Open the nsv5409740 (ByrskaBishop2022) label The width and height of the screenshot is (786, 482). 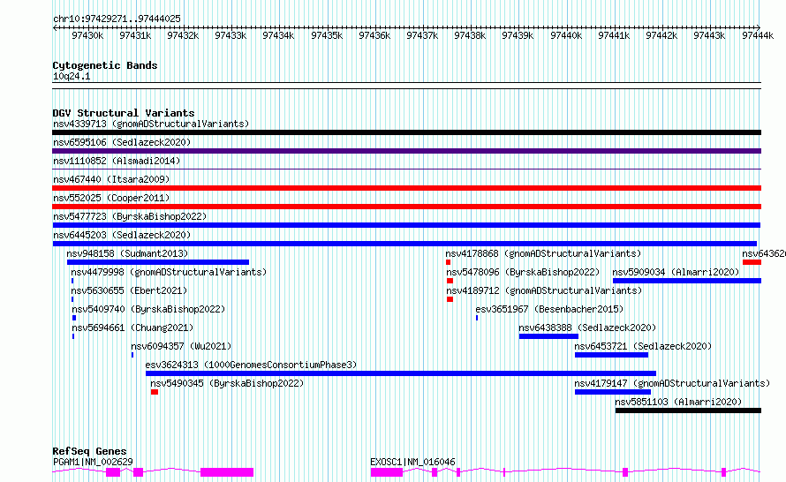(x=148, y=309)
